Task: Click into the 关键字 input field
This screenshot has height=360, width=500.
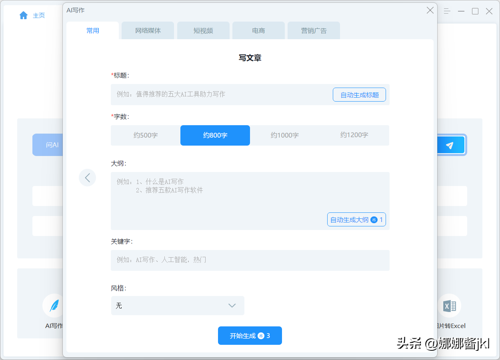Action: tap(250, 260)
